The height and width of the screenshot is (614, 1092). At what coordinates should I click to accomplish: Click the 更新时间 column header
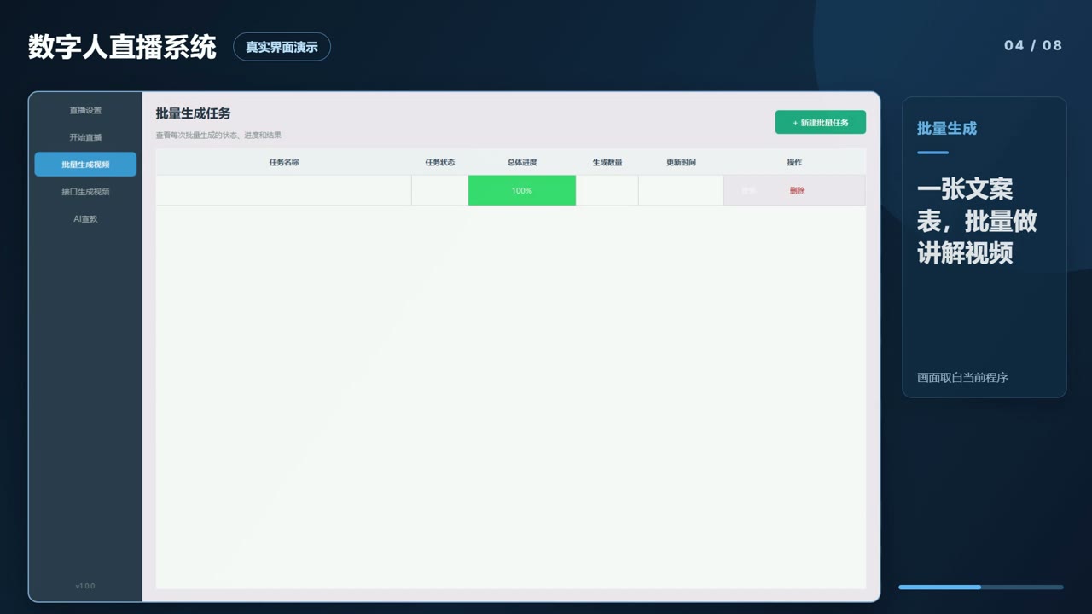tap(681, 162)
